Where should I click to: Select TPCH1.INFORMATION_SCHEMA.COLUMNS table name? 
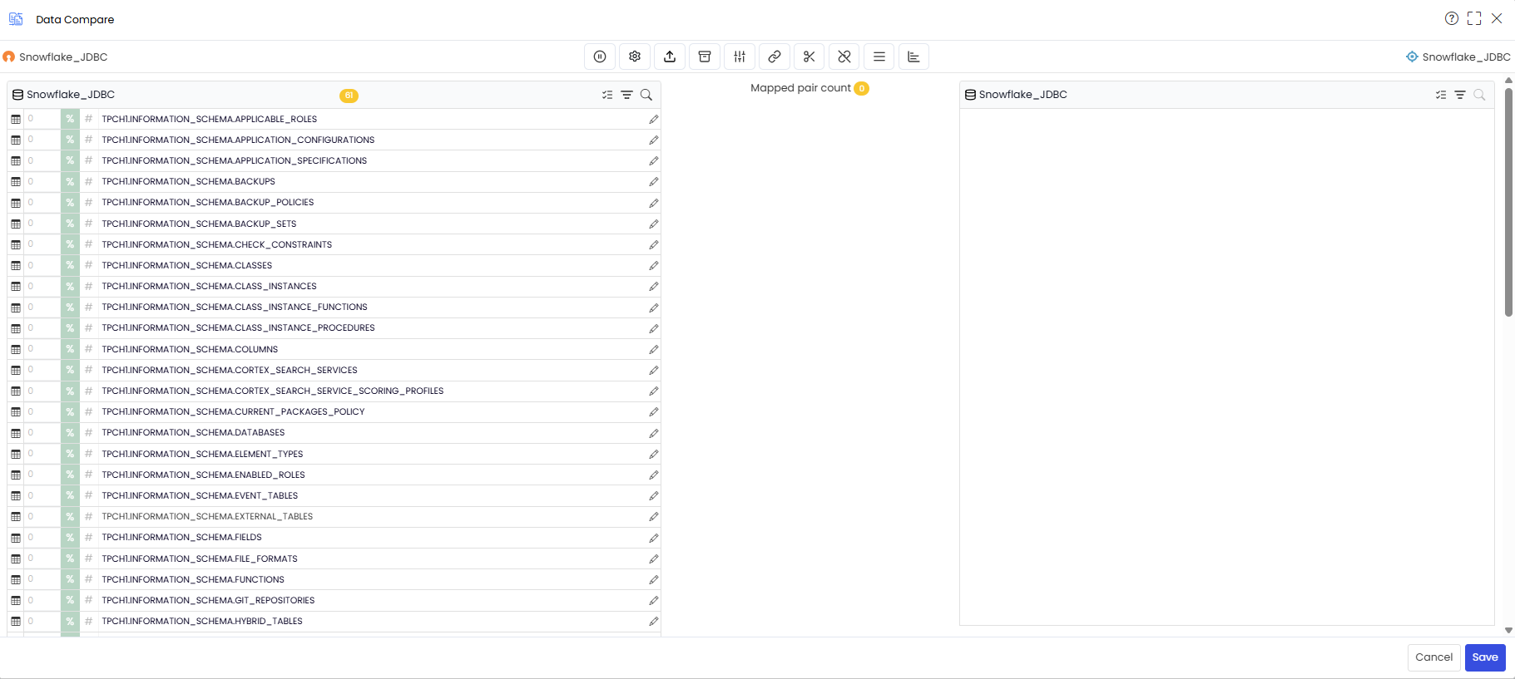[190, 350]
